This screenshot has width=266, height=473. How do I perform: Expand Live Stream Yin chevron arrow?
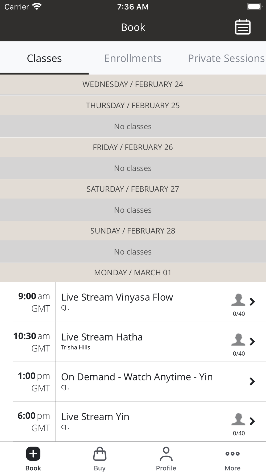tap(252, 421)
